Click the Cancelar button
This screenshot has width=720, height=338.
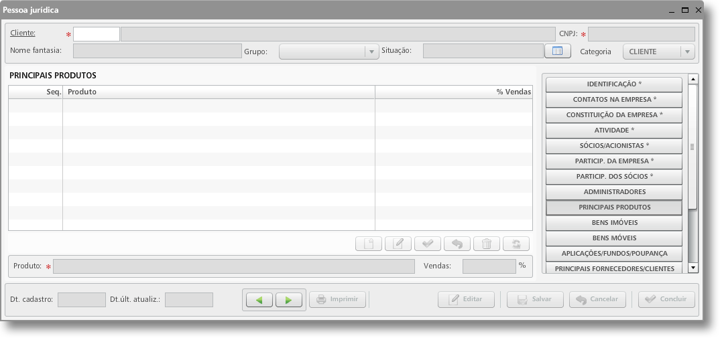click(x=597, y=299)
